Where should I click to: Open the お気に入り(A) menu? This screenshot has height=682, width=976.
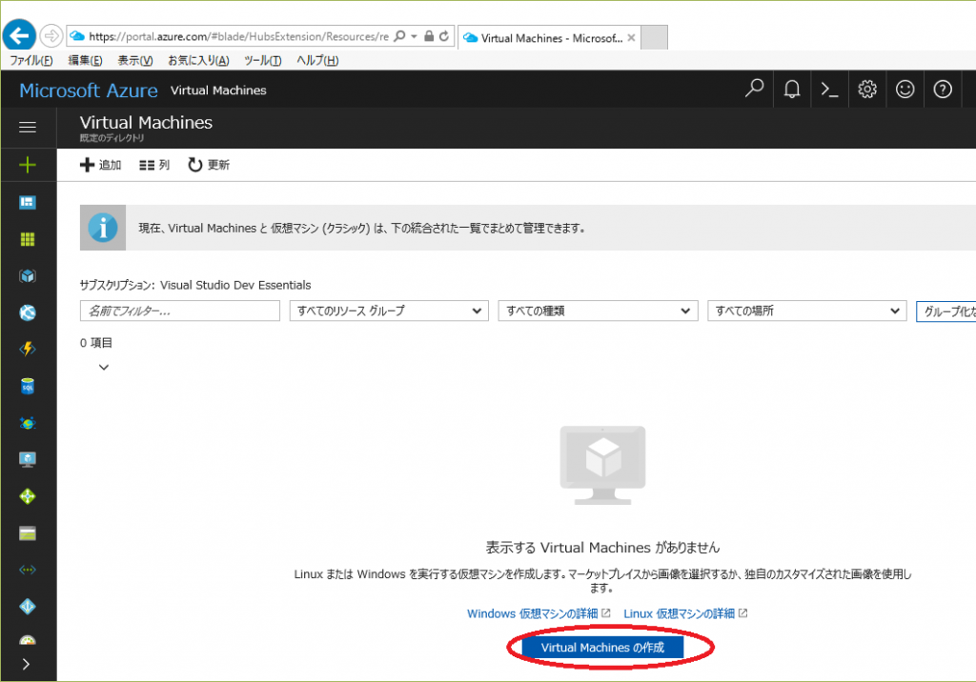click(198, 60)
